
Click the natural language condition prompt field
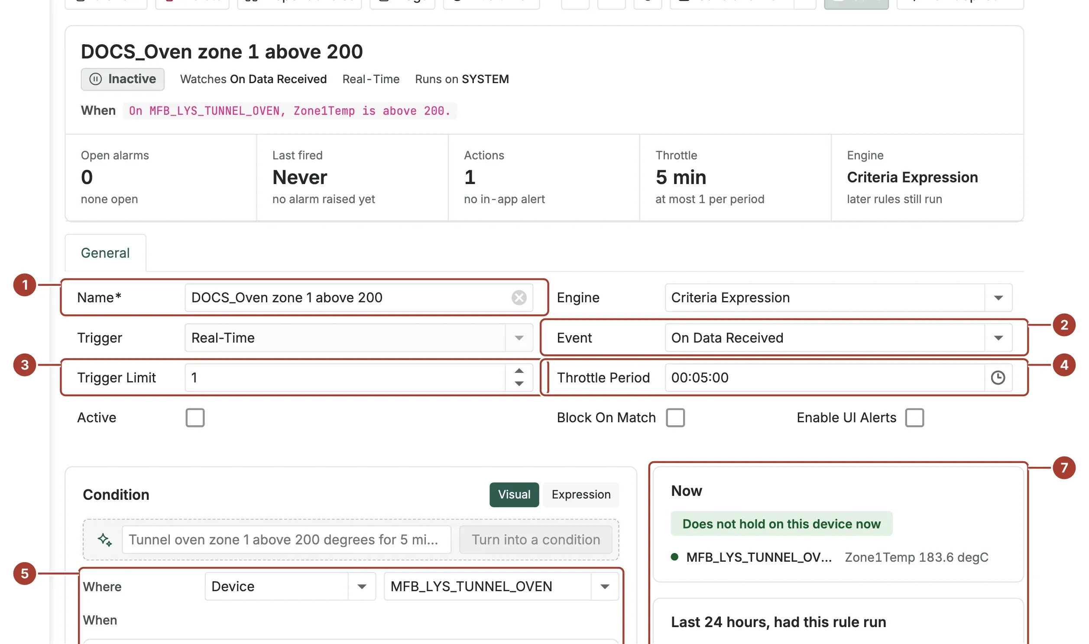click(286, 540)
